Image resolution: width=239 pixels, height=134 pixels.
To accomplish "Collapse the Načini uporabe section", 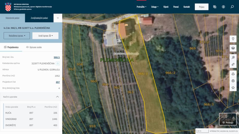I will coord(57,97).
